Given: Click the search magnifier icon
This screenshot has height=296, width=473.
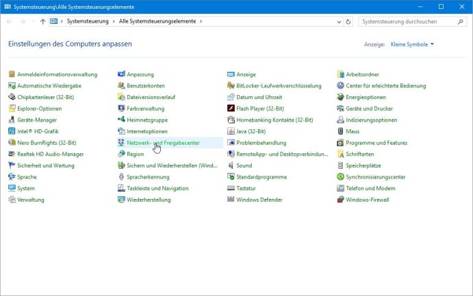Looking at the screenshot, I should click(x=460, y=22).
